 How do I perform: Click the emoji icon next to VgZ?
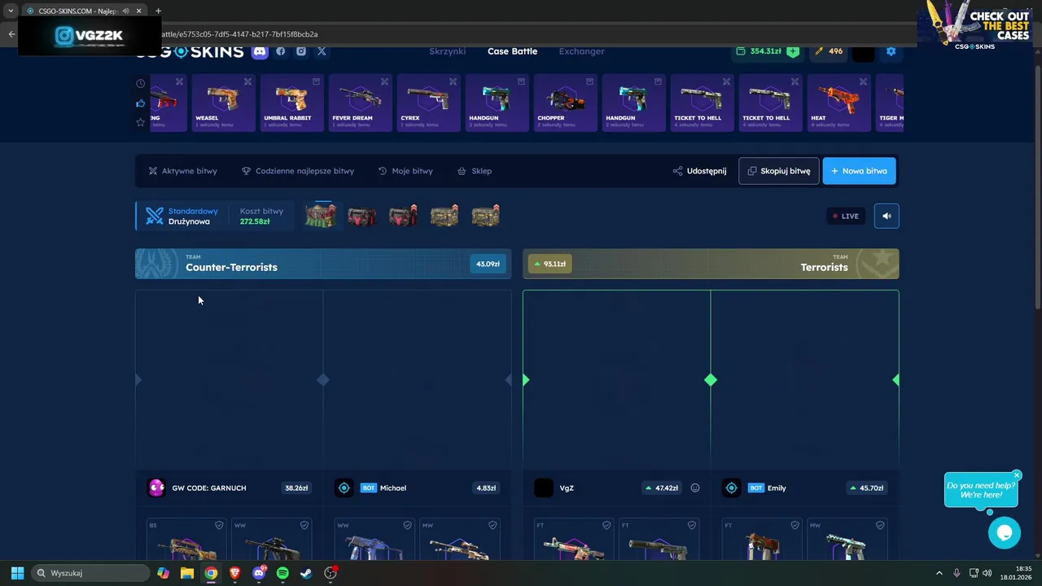point(695,488)
